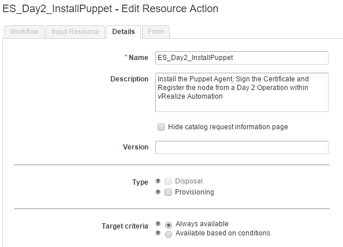The image size is (343, 247).
Task: Click the Always available label text
Action: (202, 223)
